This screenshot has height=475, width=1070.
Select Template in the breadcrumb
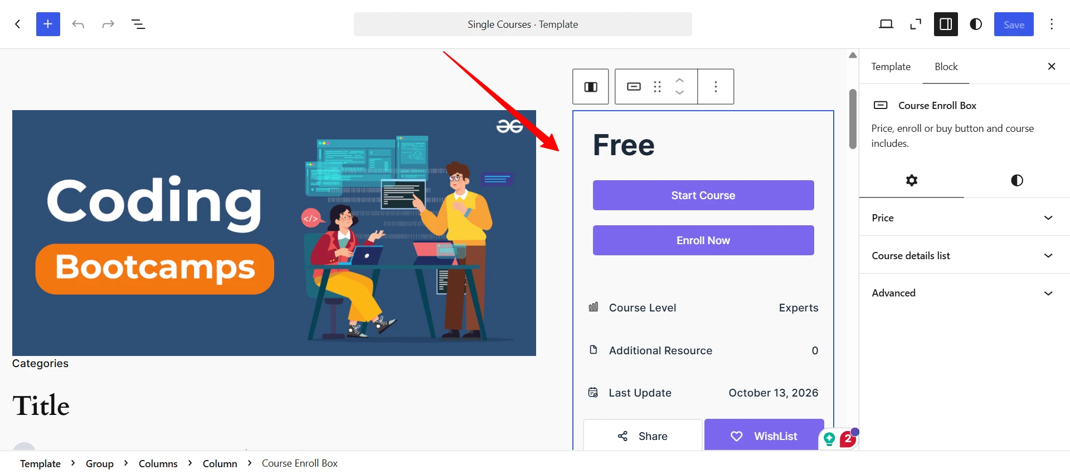(40, 463)
